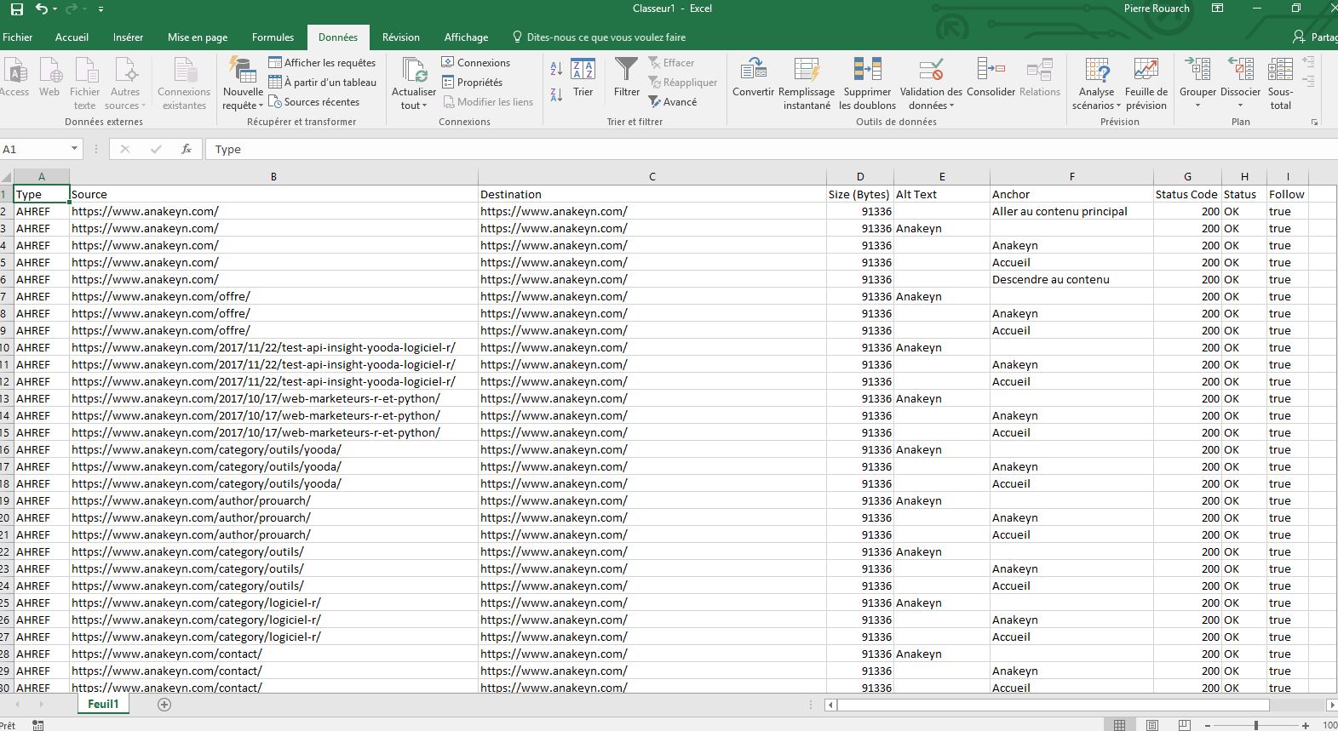Click the formula bar containing Type

[771, 149]
